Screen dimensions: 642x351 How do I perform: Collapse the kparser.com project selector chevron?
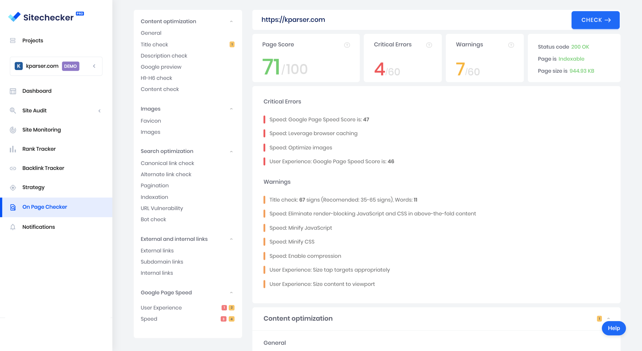pyautogui.click(x=94, y=66)
